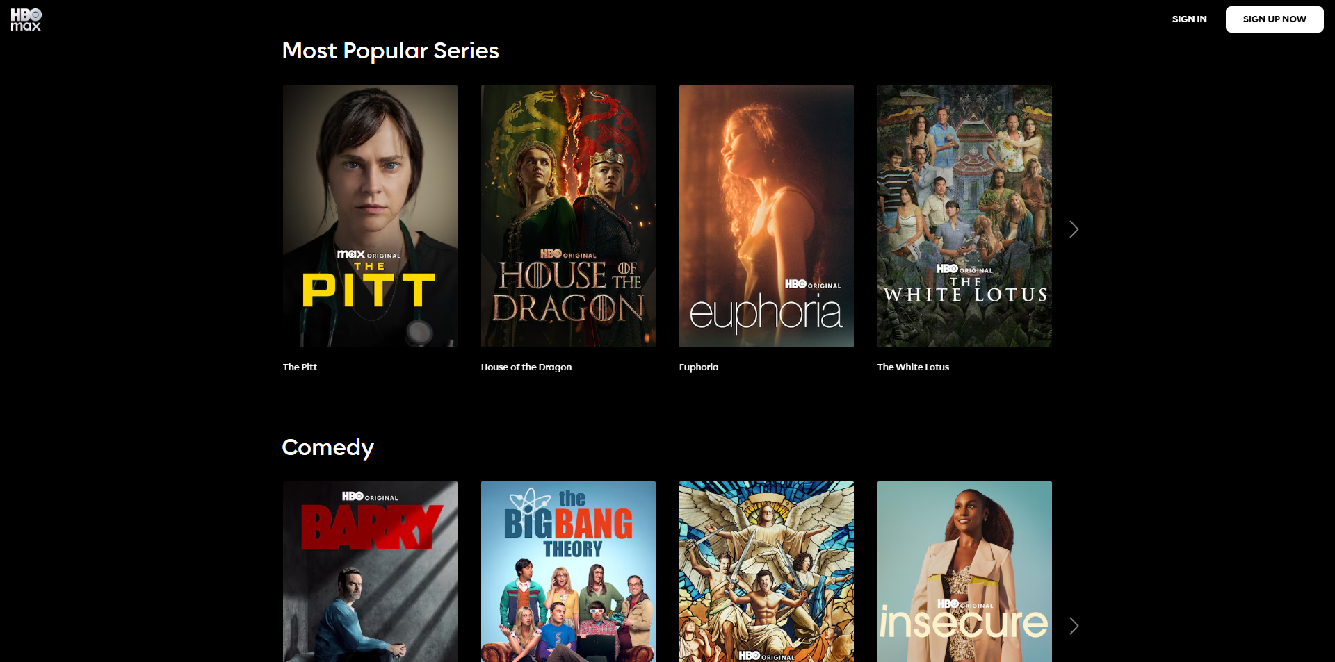Viewport: 1335px width, 662px height.
Task: Advance the Comedy row carousel arrow
Action: point(1074,626)
